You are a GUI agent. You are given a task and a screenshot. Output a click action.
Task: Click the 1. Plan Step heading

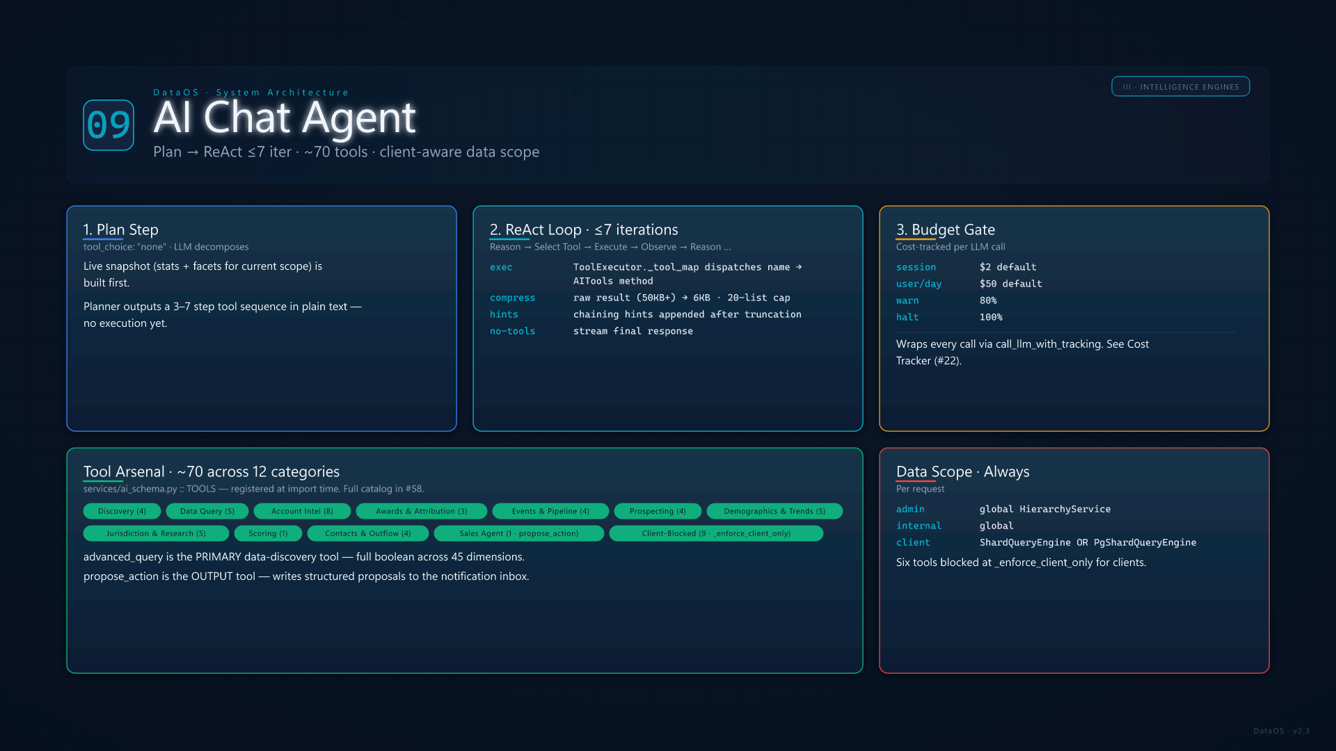coord(121,229)
